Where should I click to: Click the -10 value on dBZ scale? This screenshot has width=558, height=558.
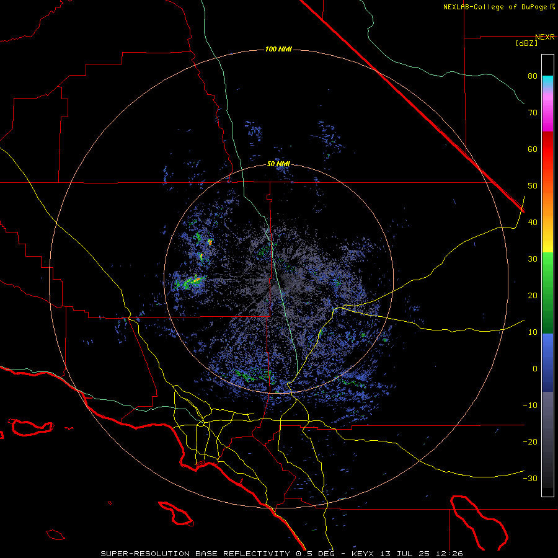[530, 405]
